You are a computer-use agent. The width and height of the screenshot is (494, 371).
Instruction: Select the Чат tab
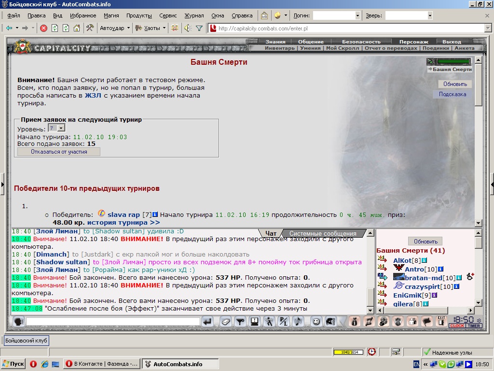[x=271, y=233]
